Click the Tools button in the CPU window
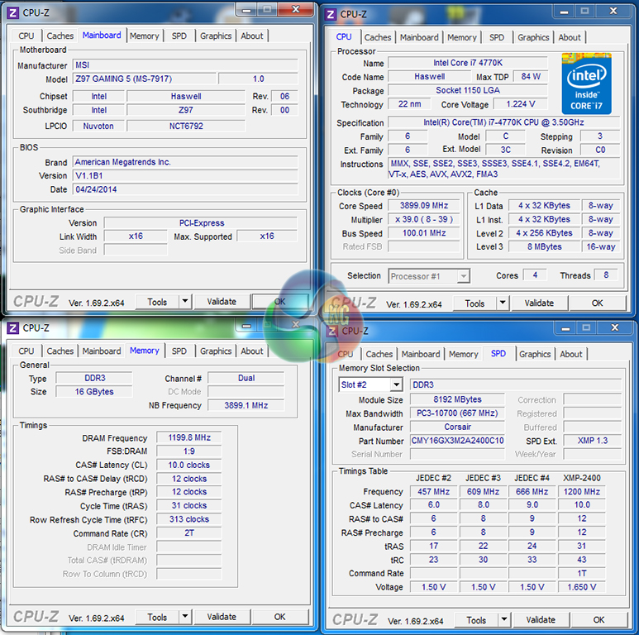Screen dimensions: 639x635 pyautogui.click(x=474, y=303)
